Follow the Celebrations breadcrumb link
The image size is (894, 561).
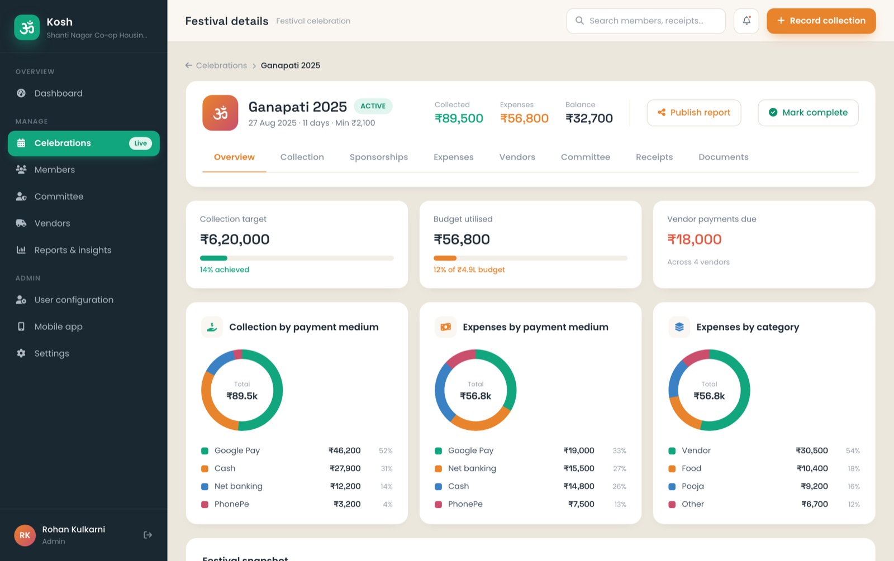tap(221, 65)
